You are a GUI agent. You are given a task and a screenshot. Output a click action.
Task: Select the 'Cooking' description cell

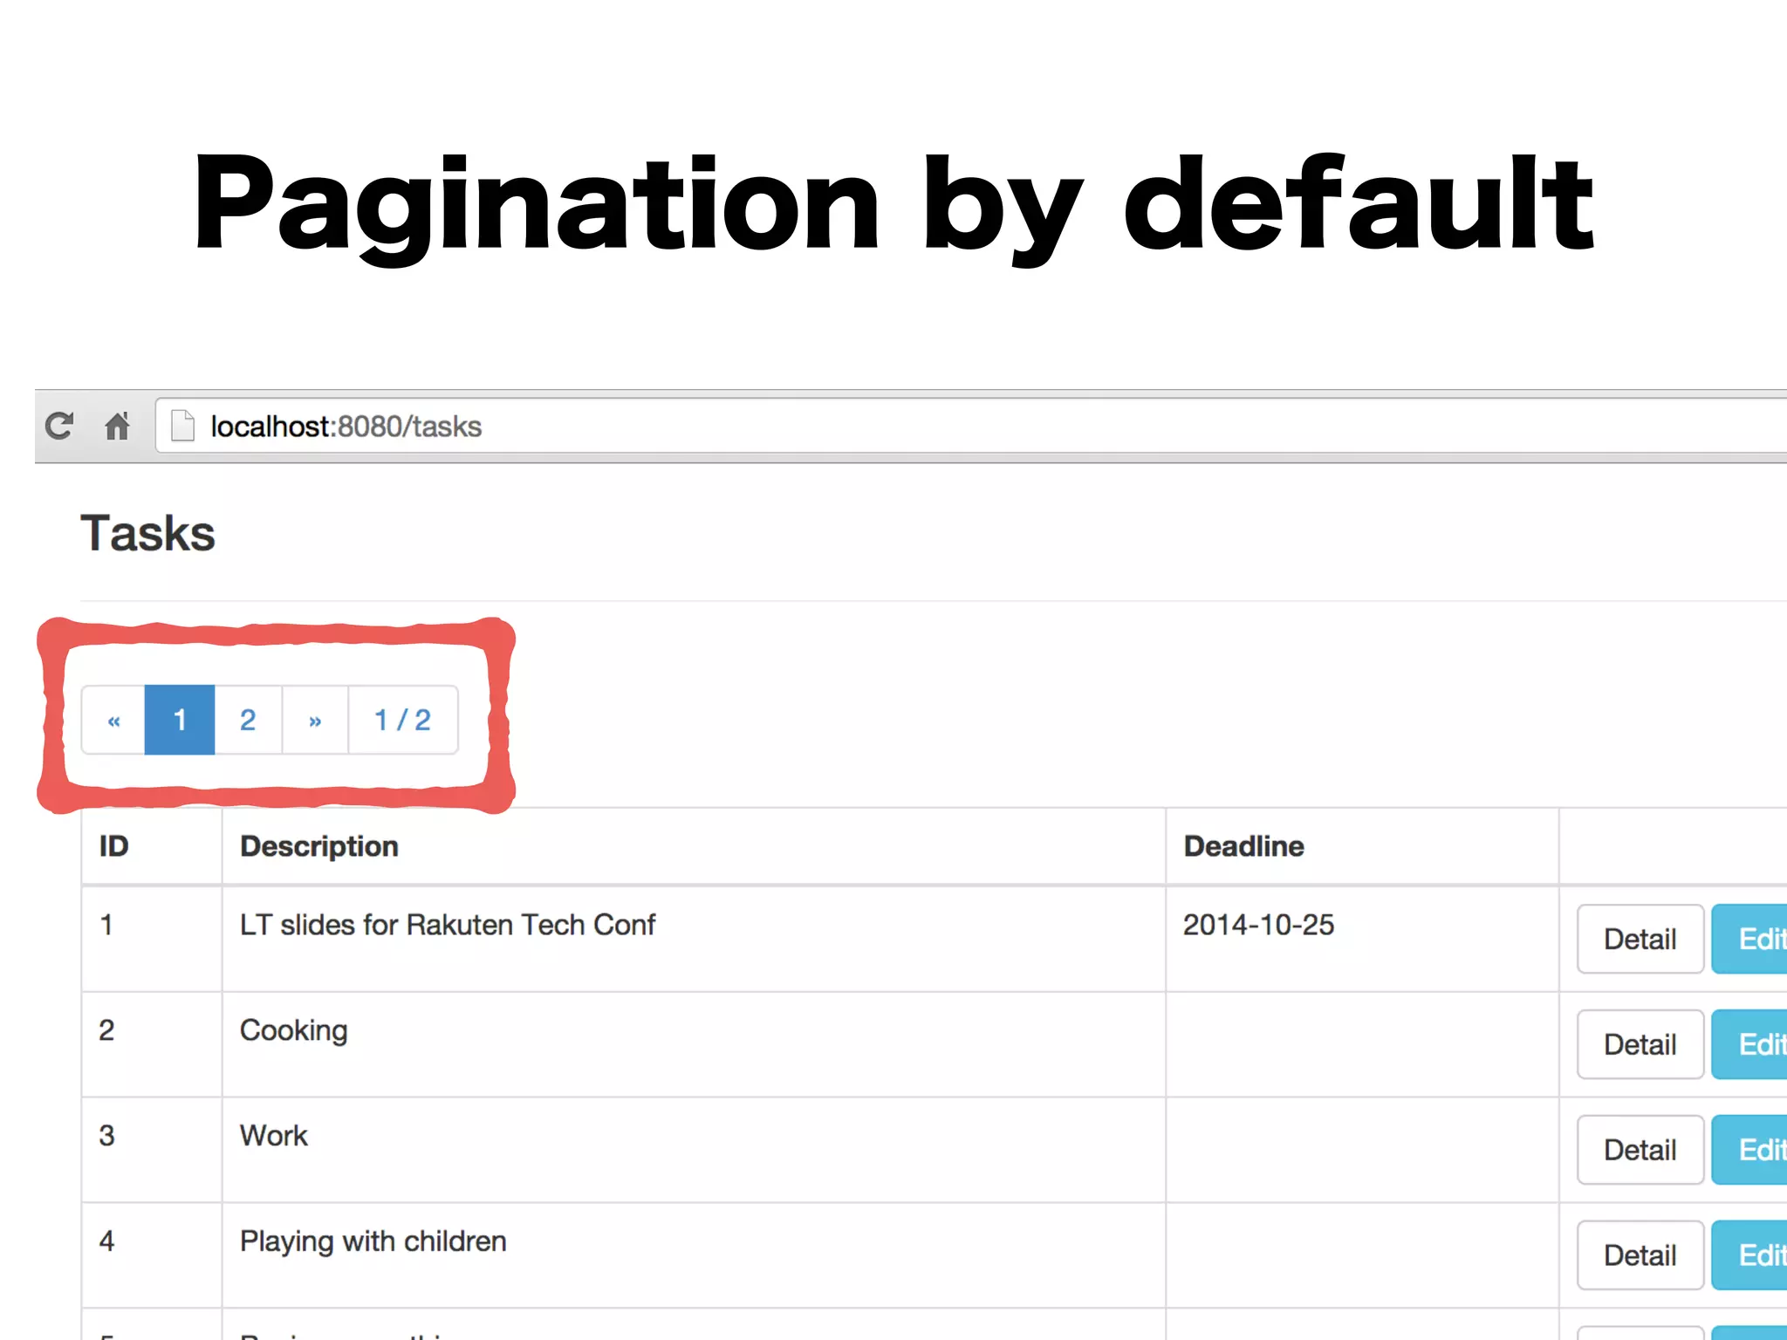694,1044
